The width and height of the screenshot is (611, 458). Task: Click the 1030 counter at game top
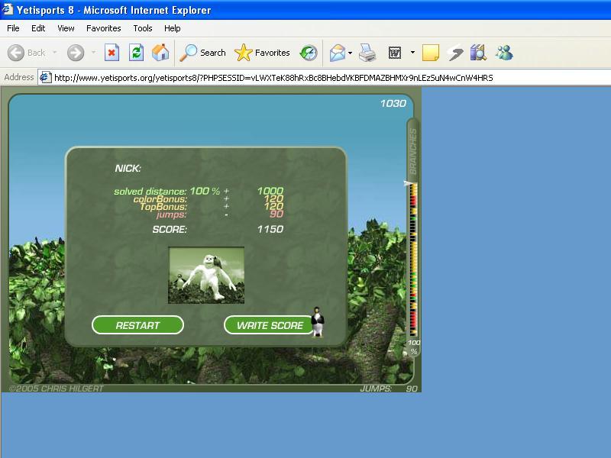393,103
